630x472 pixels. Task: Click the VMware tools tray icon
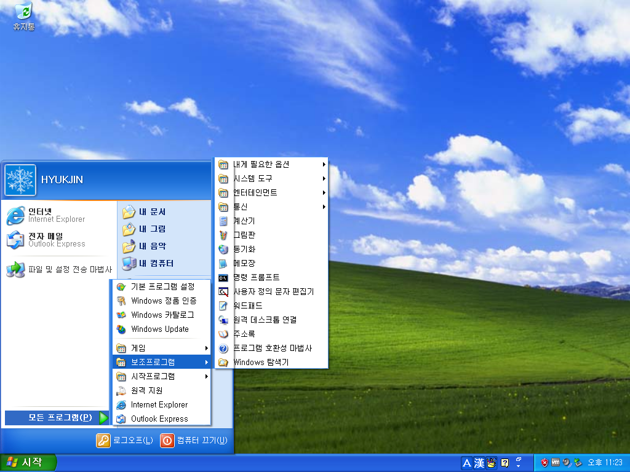(x=556, y=463)
